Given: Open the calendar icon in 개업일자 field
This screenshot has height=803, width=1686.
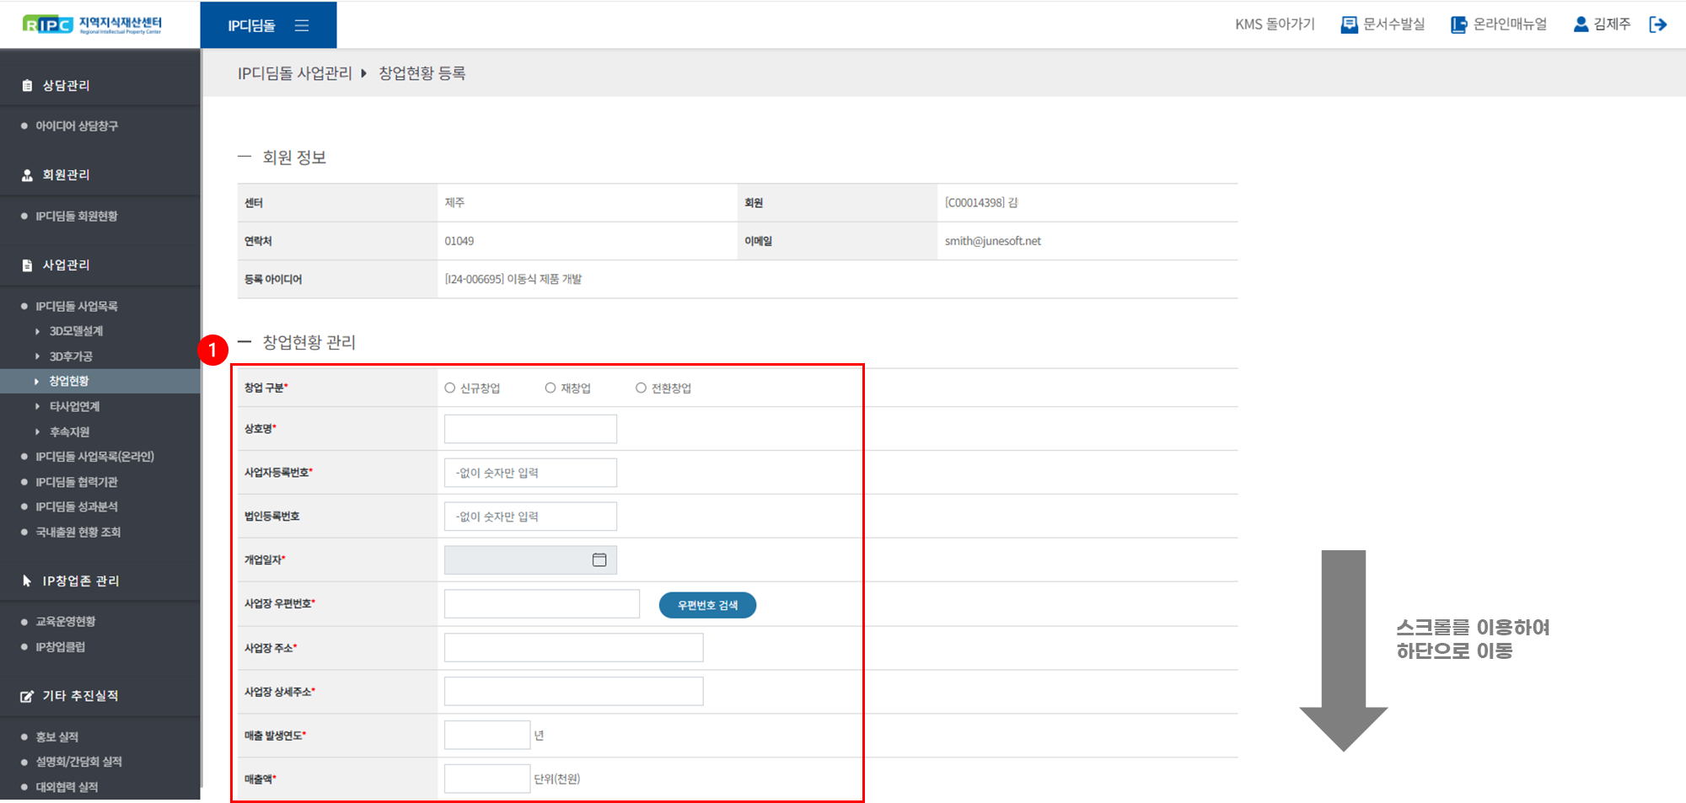Looking at the screenshot, I should point(599,559).
